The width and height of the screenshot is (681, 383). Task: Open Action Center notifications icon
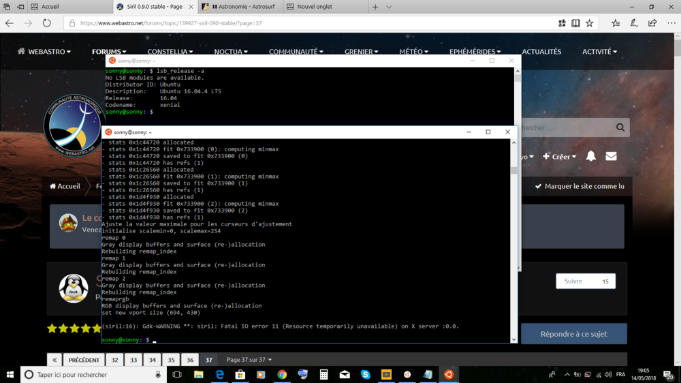(x=669, y=374)
